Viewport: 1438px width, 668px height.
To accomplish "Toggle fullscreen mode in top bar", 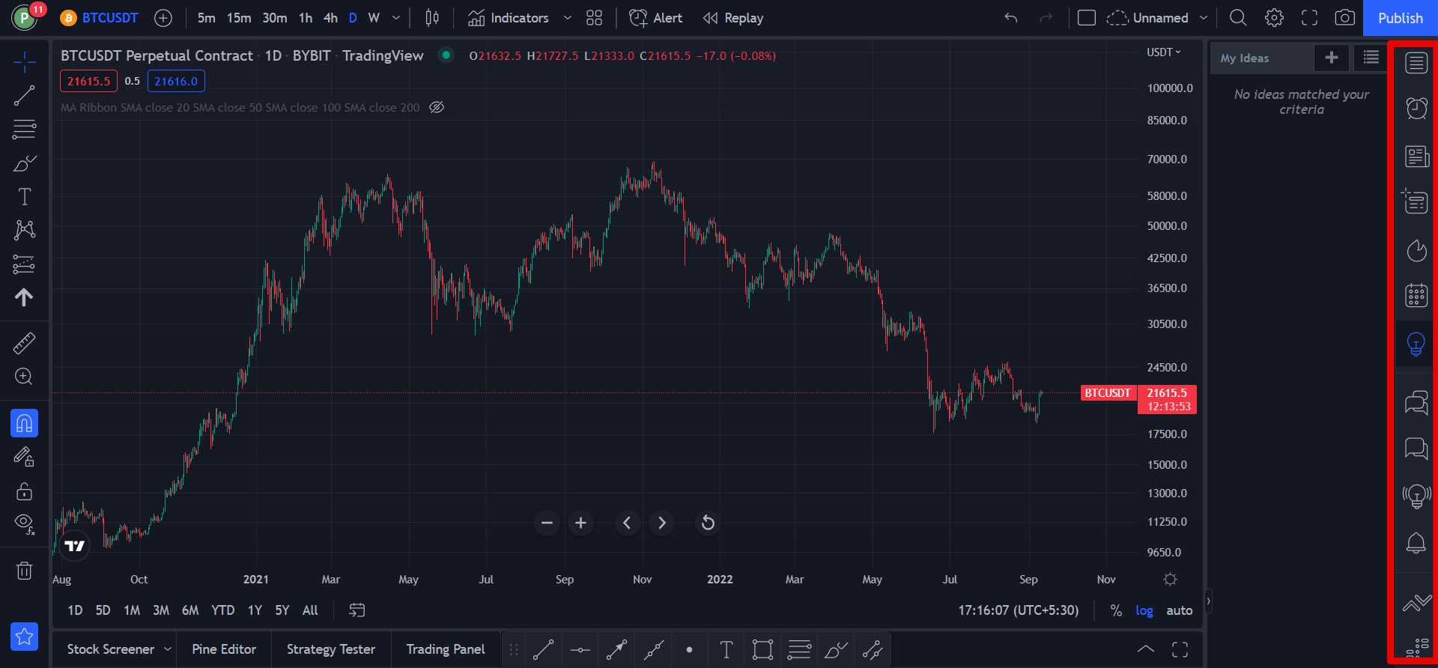I will click(x=1309, y=18).
